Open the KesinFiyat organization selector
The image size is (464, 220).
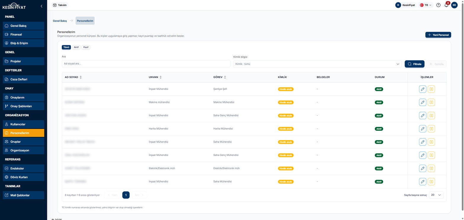(406, 5)
